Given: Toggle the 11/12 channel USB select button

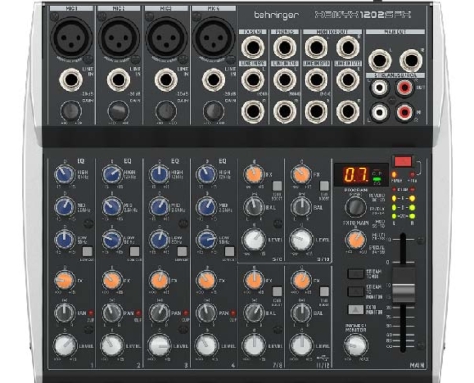Looking at the screenshot, I should coord(325,291).
